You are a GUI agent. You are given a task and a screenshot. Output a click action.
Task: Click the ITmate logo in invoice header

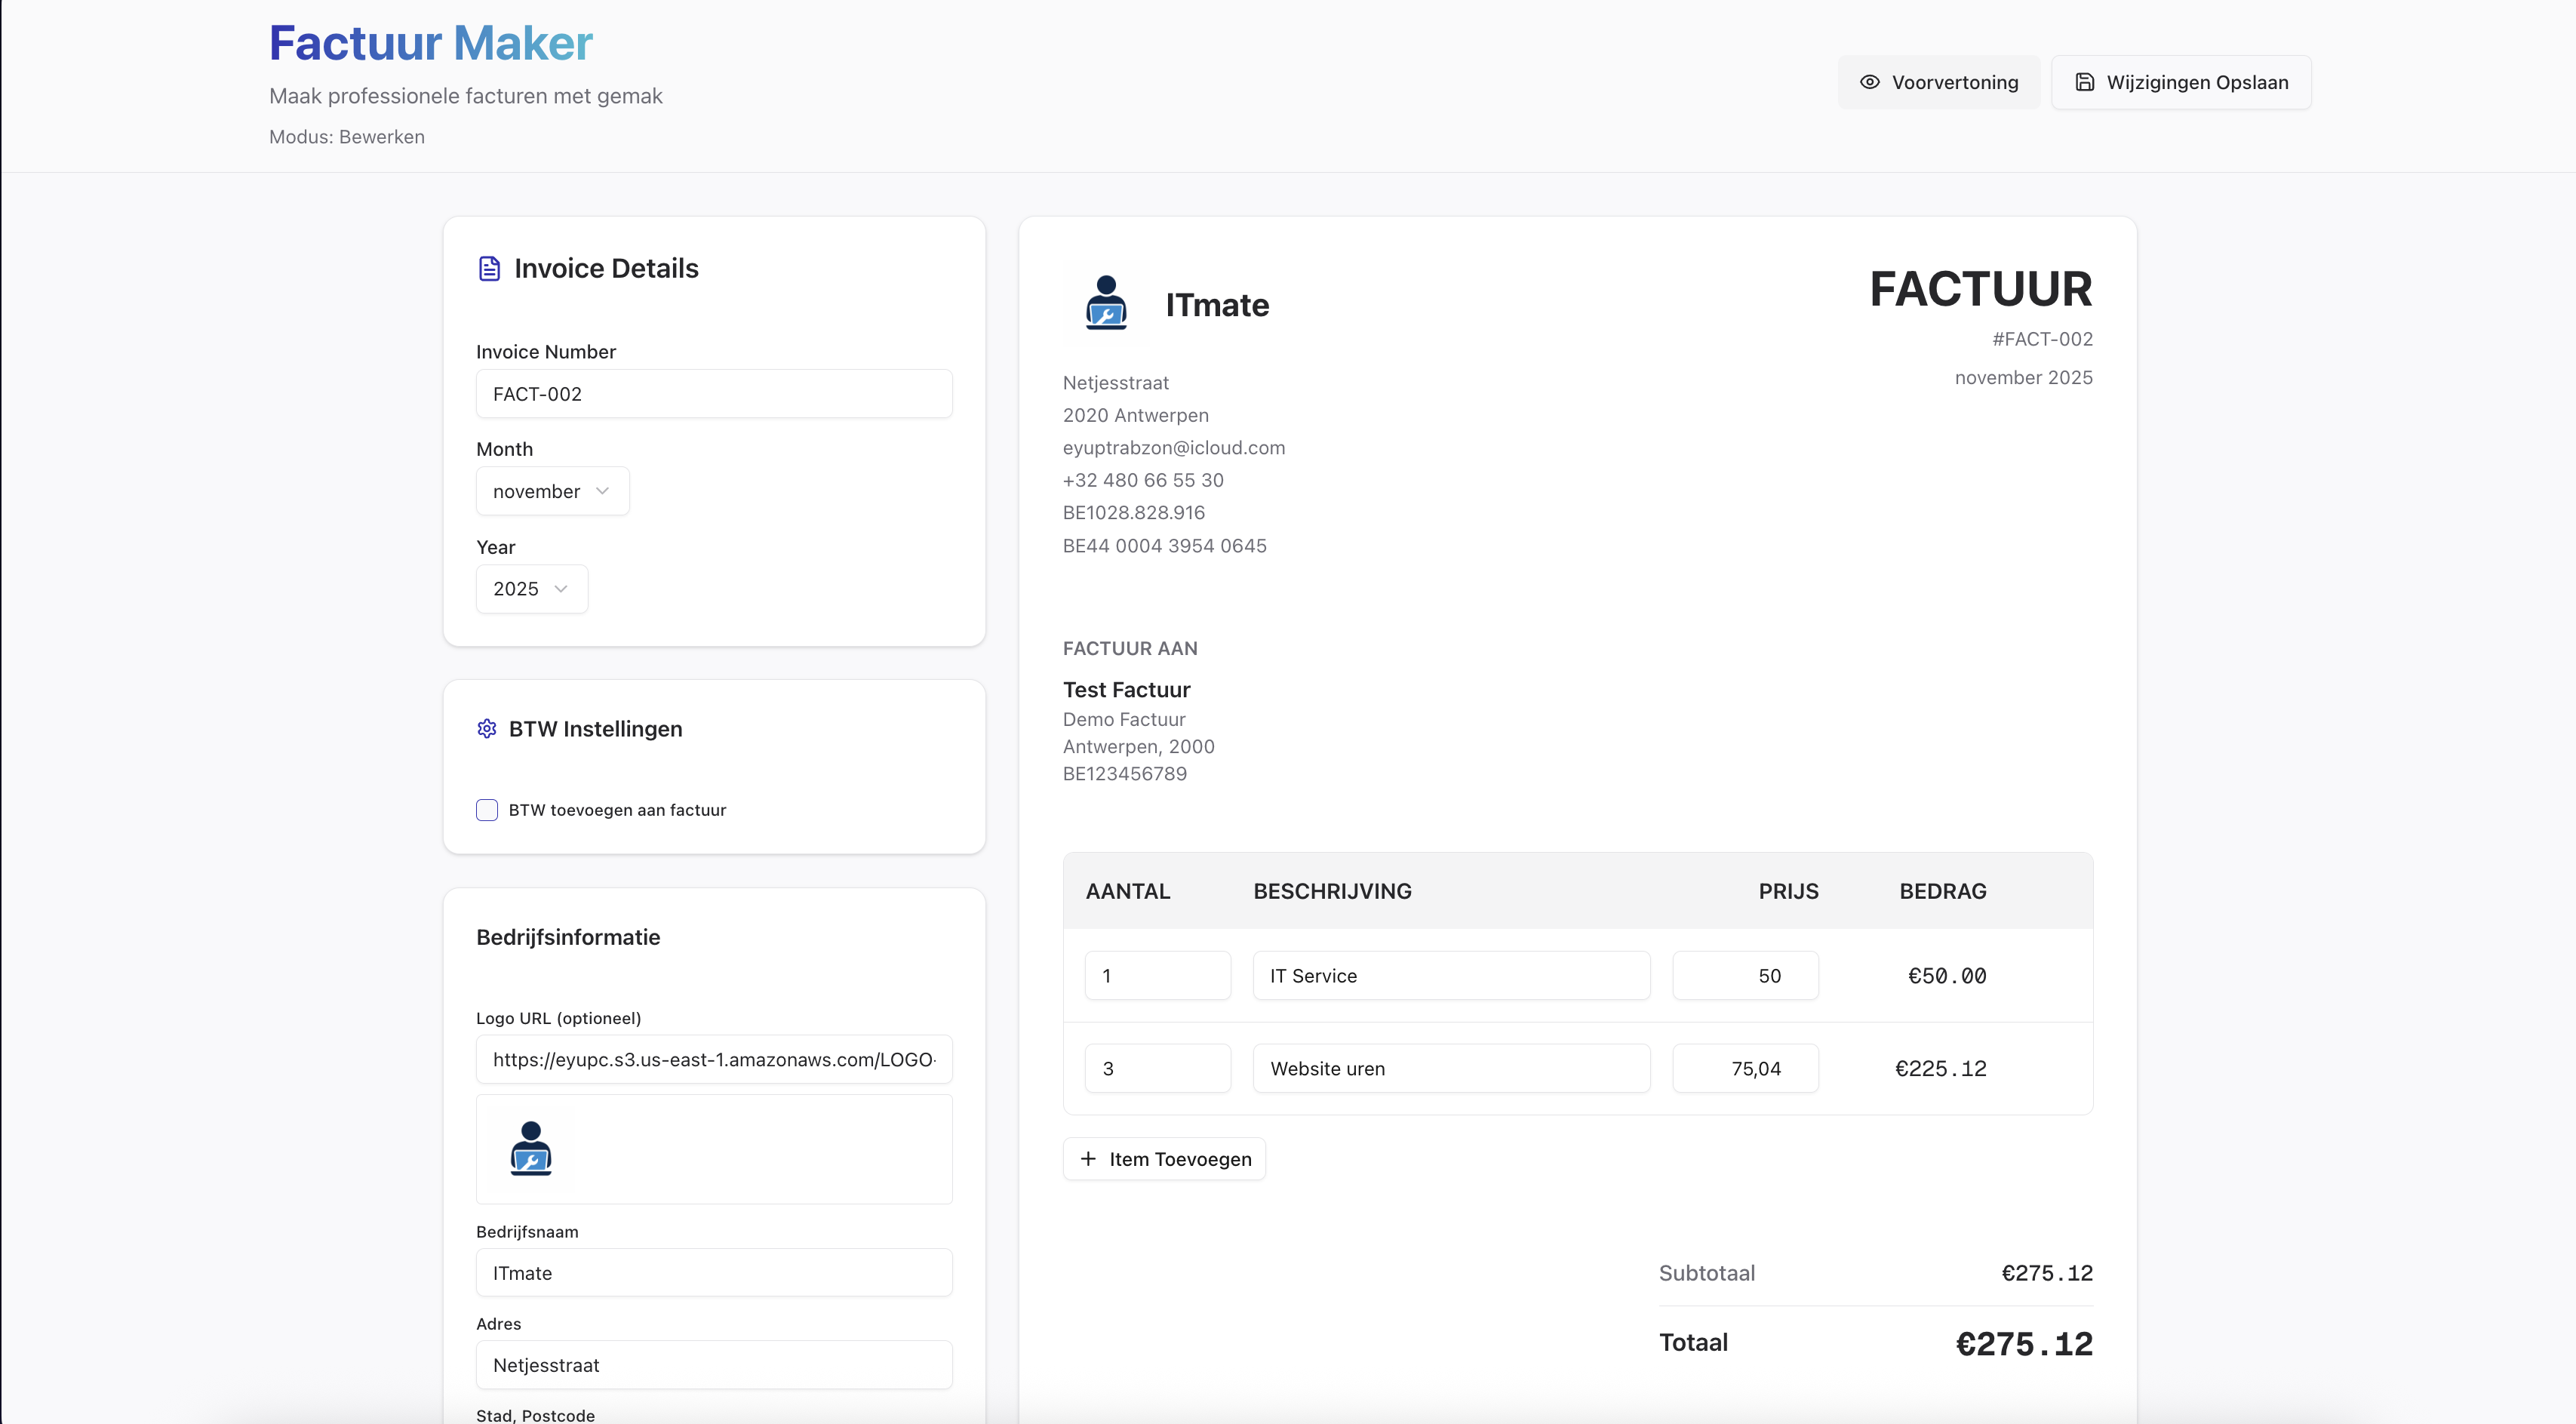(1106, 303)
